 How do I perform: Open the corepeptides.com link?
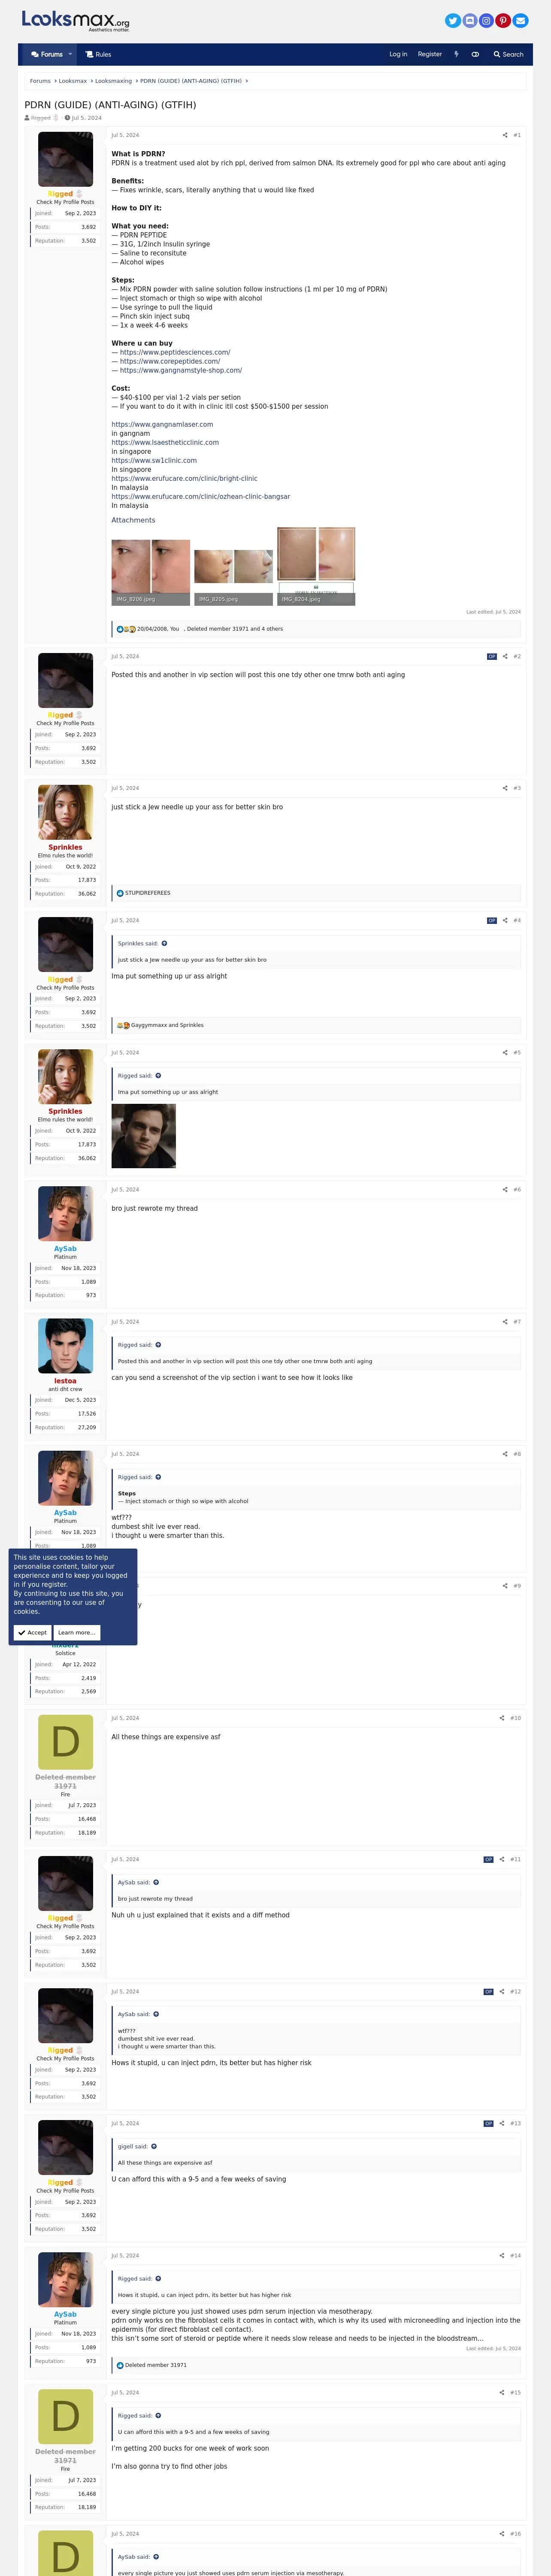tap(170, 361)
